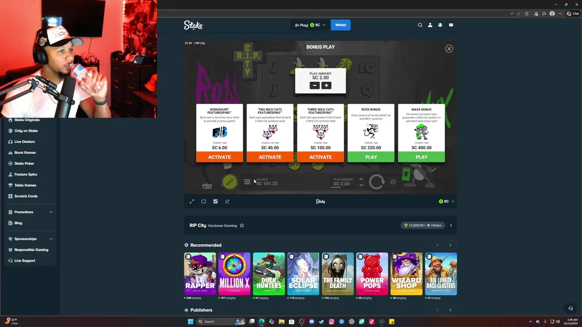Open Wizard Shop game thumbnail
Viewport: 582px width, 327px height.
click(406, 274)
